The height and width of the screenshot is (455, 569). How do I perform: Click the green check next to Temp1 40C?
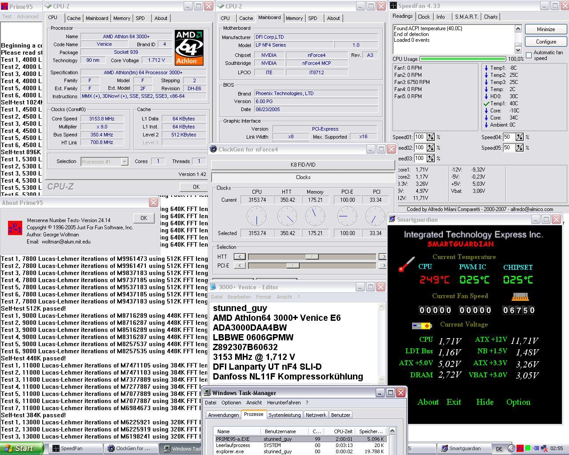pyautogui.click(x=486, y=104)
